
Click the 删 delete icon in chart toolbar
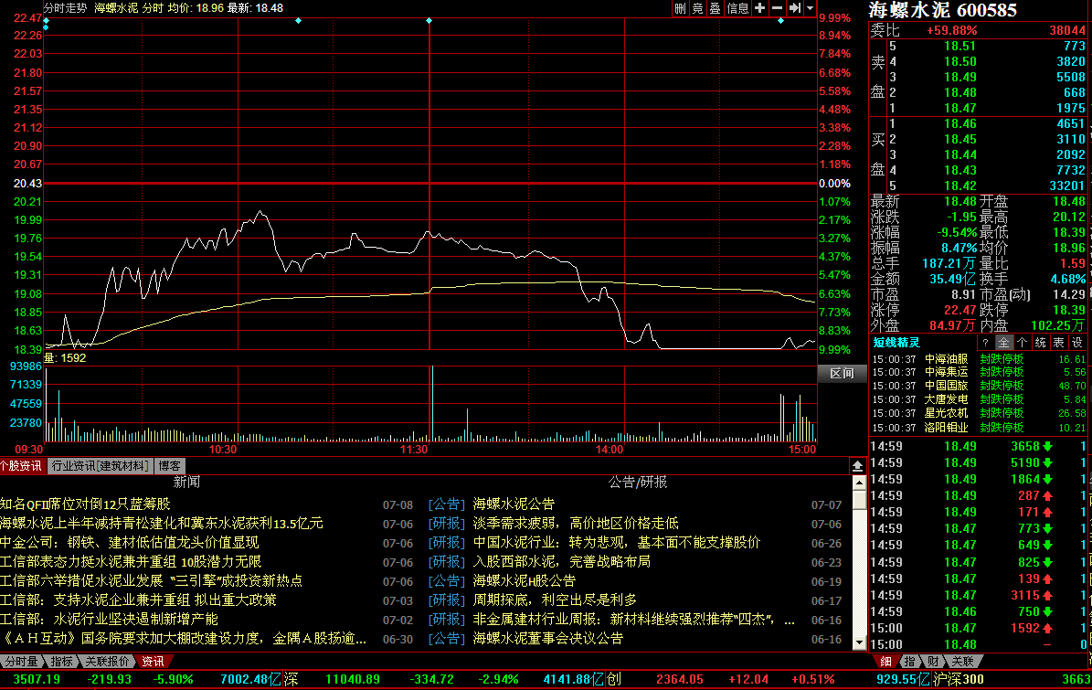681,8
